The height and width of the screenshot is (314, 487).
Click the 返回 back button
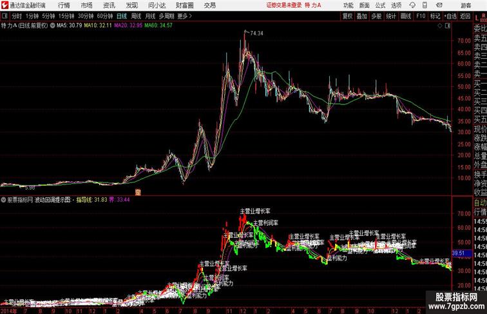[x=465, y=16]
